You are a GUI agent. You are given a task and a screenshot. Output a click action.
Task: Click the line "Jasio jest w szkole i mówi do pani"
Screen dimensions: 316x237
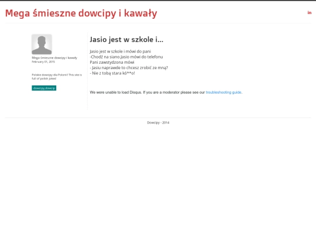click(x=121, y=51)
